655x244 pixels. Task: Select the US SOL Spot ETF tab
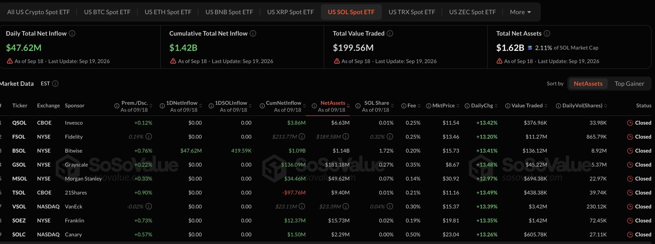click(x=351, y=12)
